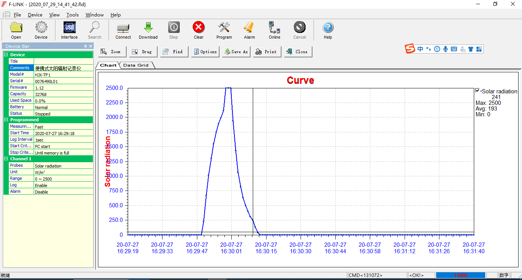Image resolution: width=522 pixels, height=280 pixels.
Task: Open the Device gear tool
Action: 41,28
